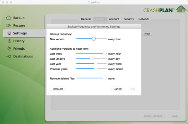The image size is (188, 124).
Task: Open the History section
Action: (19, 41)
